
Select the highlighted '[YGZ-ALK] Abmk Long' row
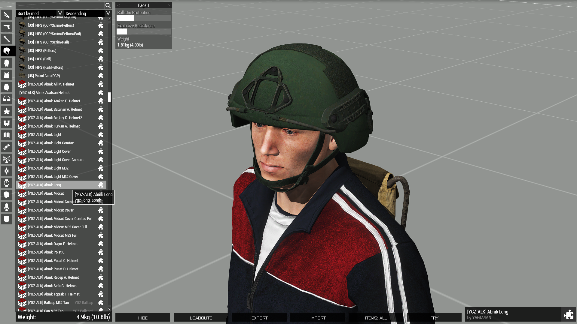61,185
